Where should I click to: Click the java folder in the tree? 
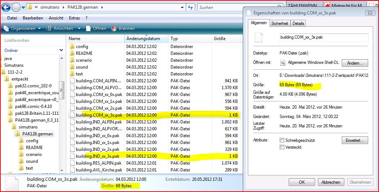pos(8,58)
